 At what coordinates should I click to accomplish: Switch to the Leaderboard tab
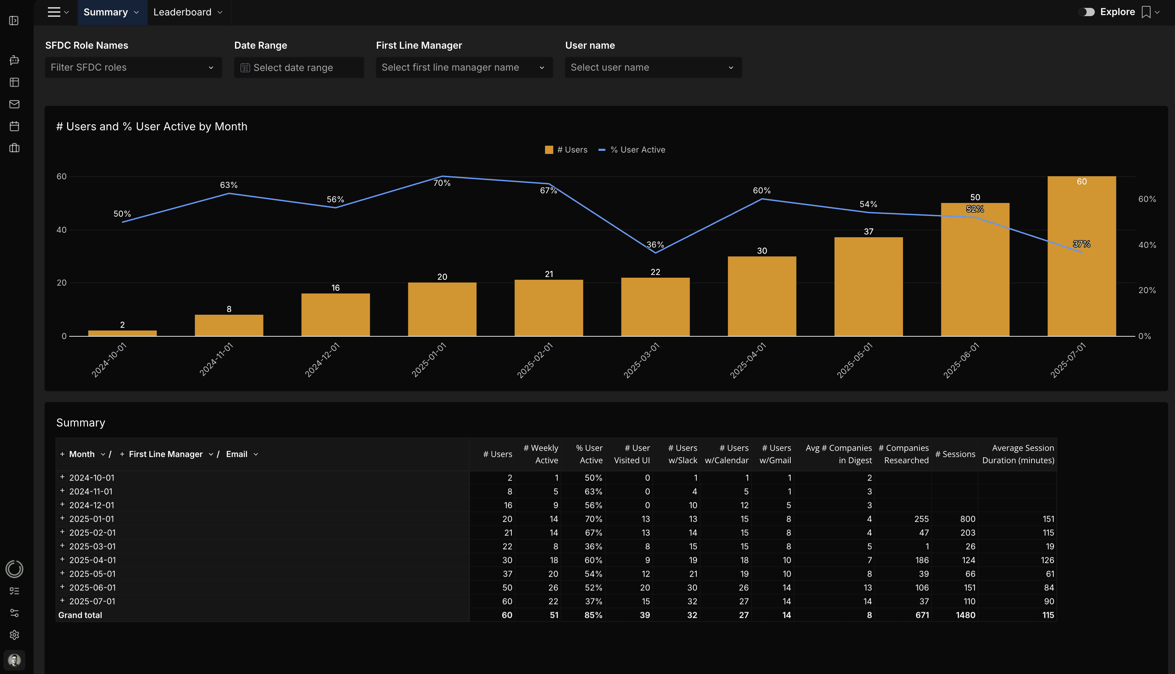182,12
